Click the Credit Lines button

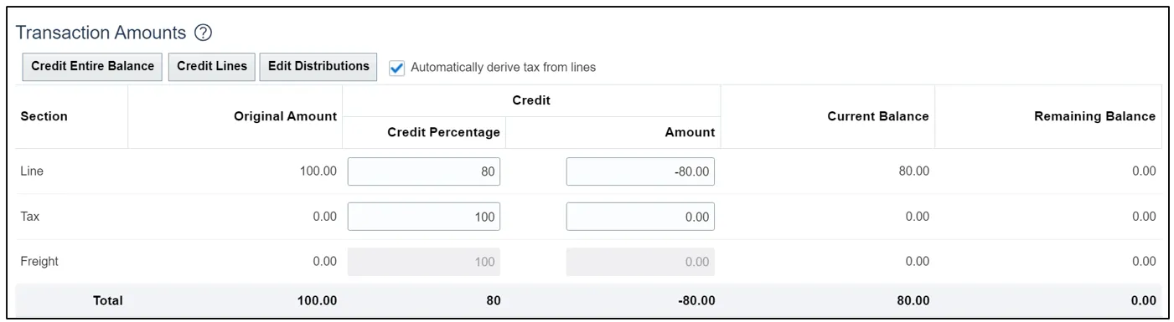(212, 67)
